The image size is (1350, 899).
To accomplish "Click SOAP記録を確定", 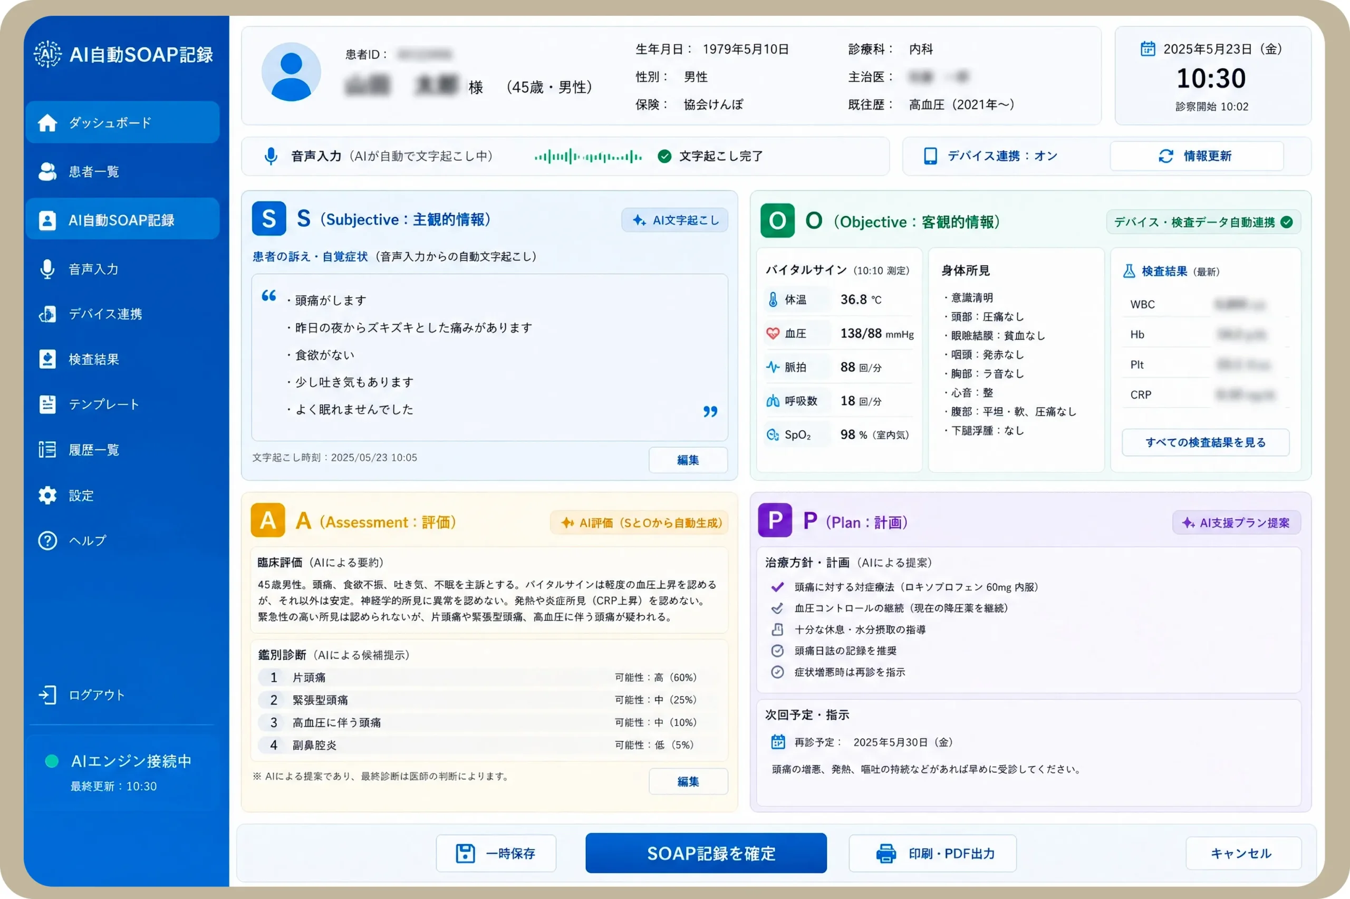I will (706, 853).
